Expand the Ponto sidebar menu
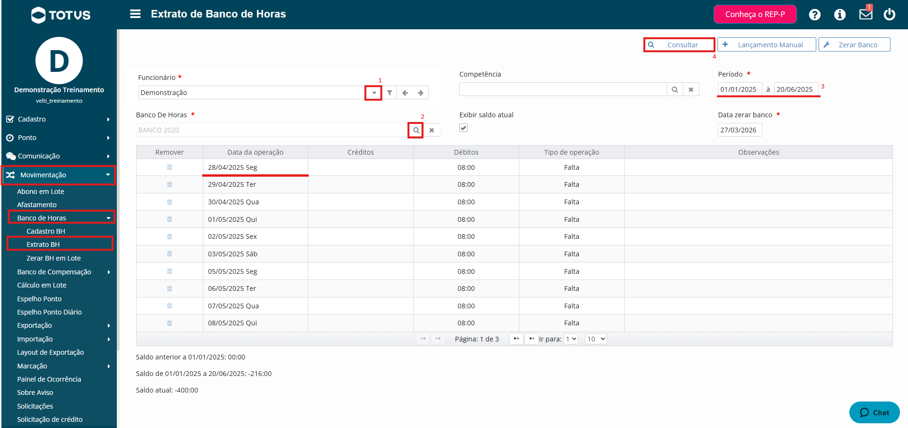This screenshot has height=428, width=908. [59, 138]
